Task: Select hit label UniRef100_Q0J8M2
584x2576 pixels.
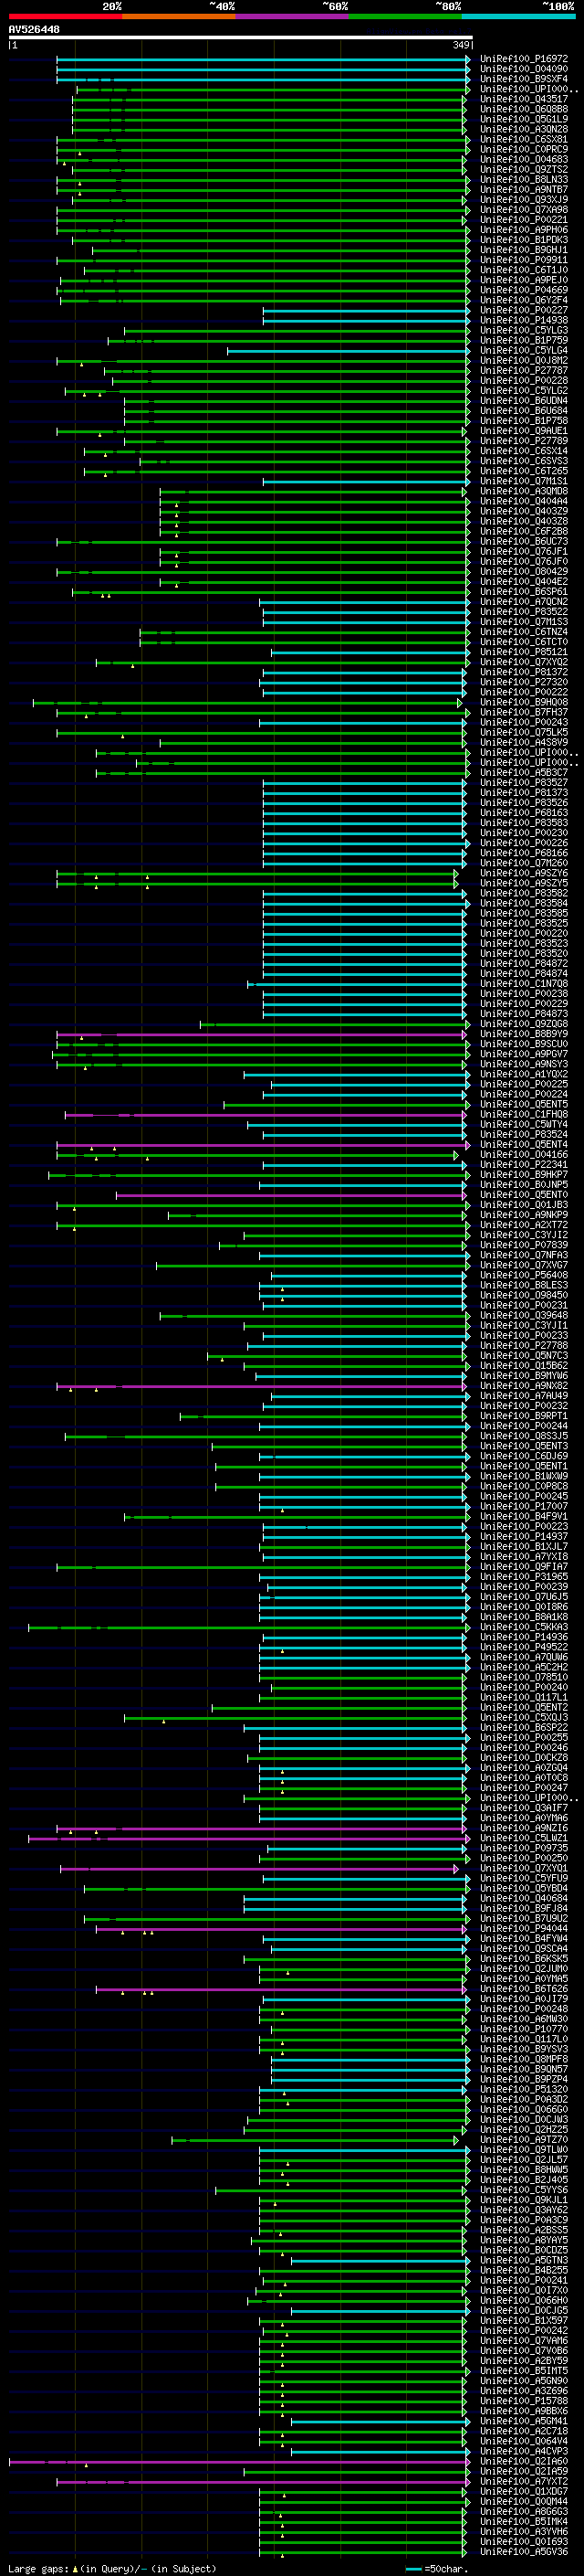Action: 524,360
